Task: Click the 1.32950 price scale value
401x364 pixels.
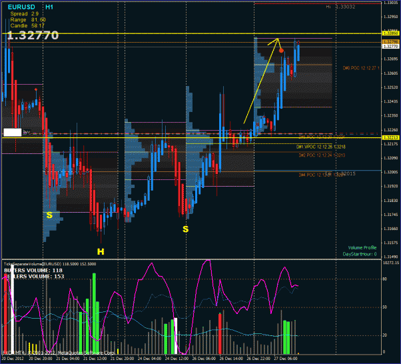Action: click(391, 17)
